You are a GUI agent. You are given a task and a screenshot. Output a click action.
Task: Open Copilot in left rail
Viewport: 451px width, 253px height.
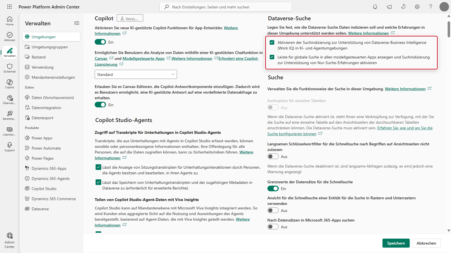(x=10, y=84)
